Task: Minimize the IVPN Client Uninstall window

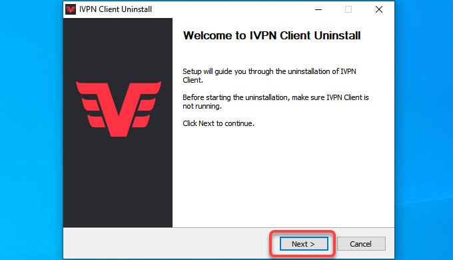Action: pos(318,9)
